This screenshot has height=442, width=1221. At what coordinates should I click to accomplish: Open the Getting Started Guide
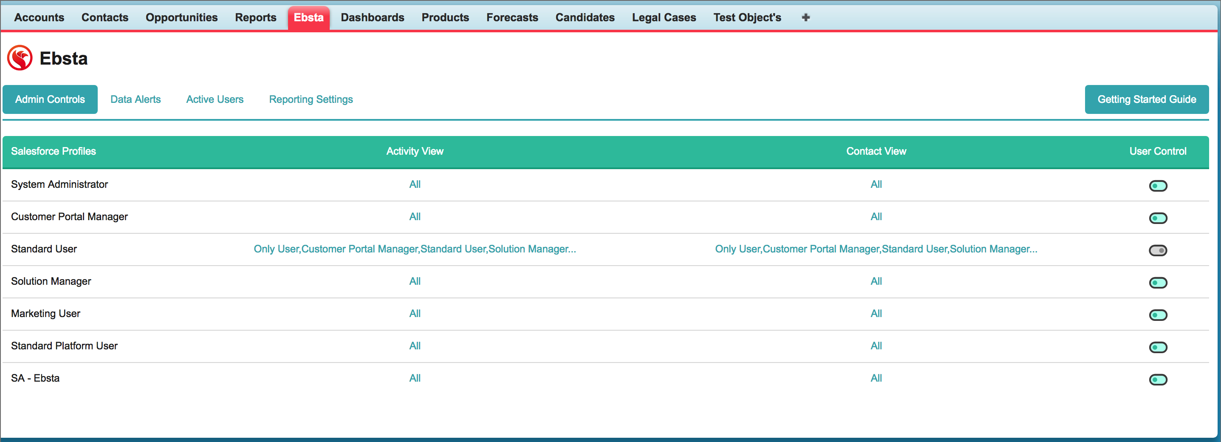[1146, 99]
